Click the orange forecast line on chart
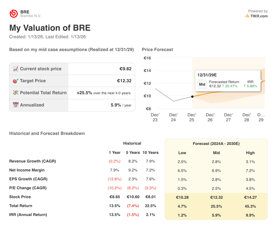 click(211, 93)
